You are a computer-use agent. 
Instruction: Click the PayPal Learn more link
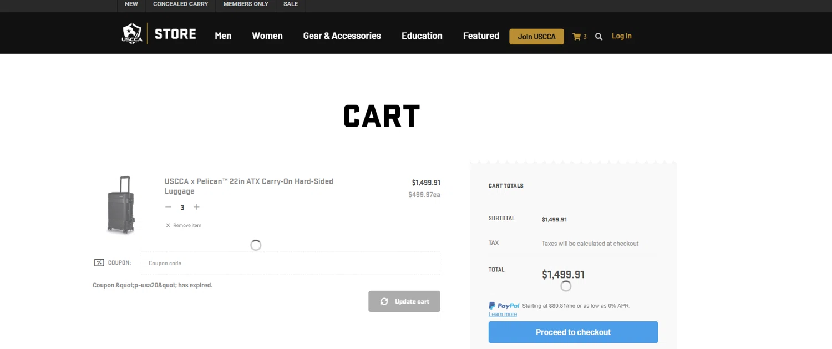[x=503, y=315]
